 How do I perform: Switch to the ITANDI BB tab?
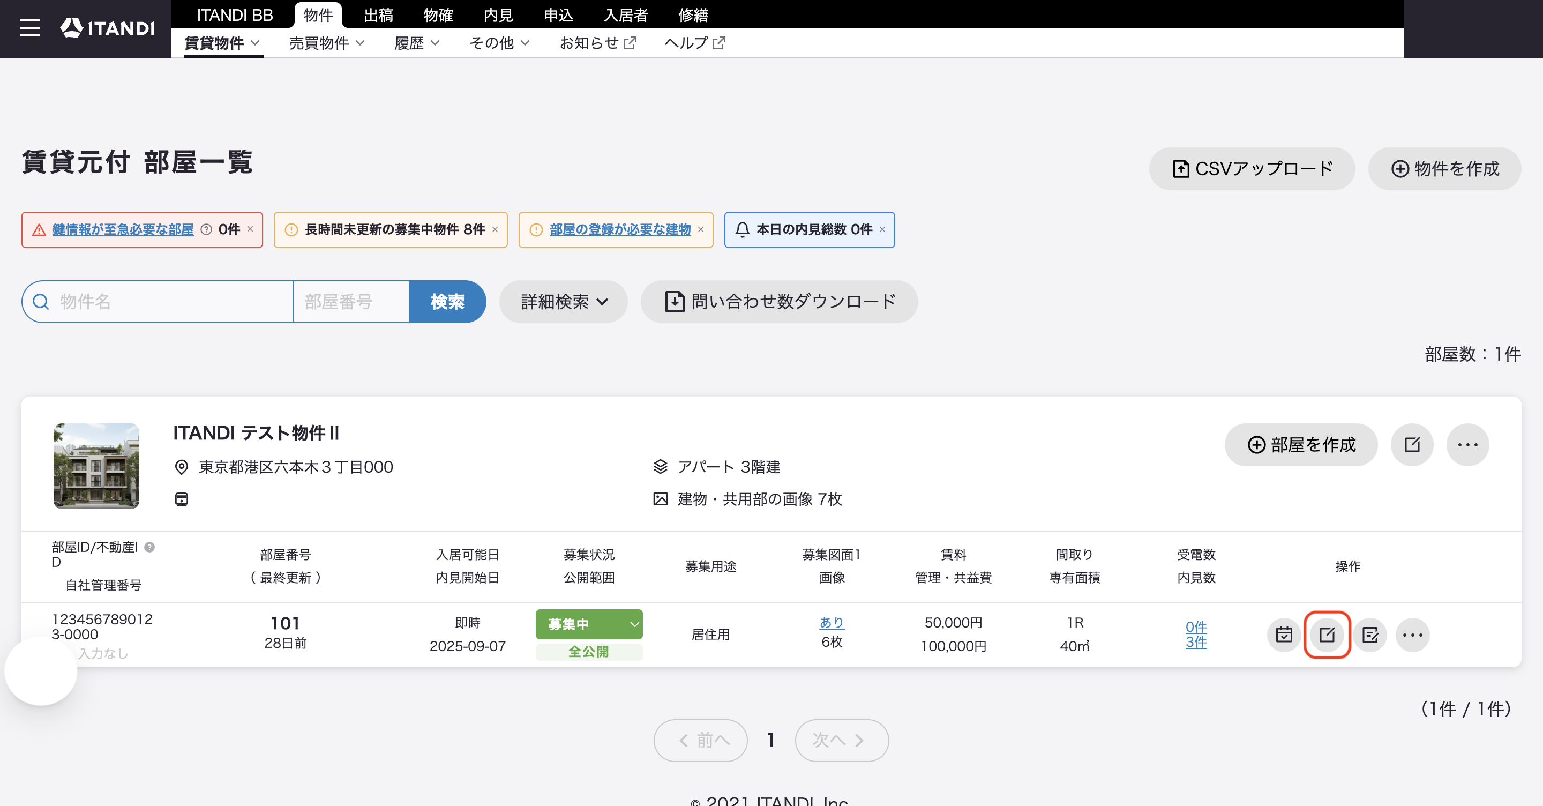(x=235, y=15)
